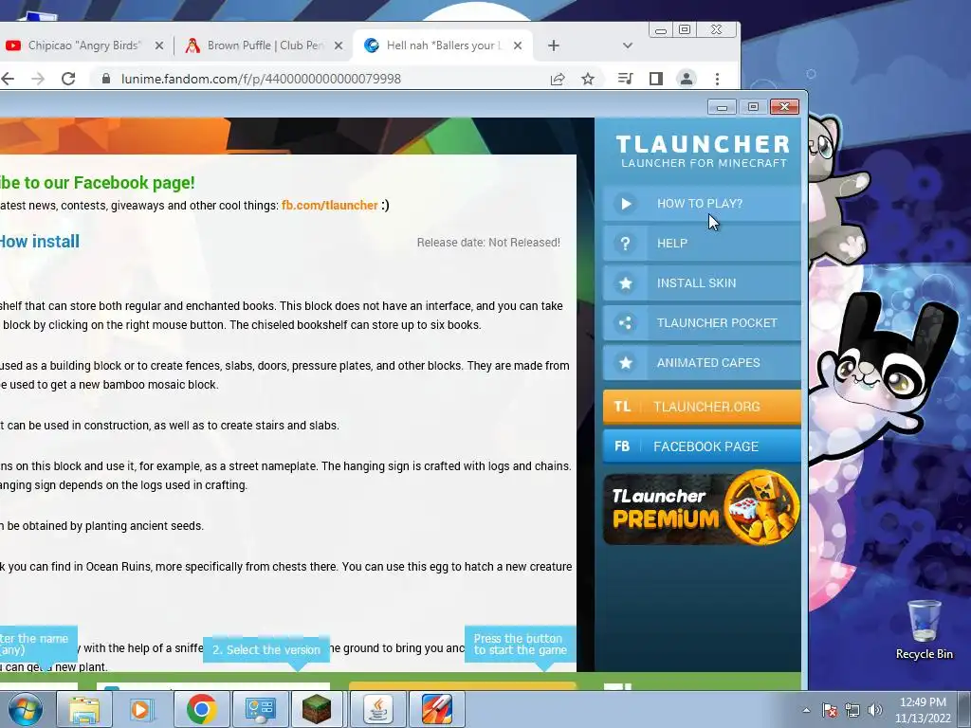Image resolution: width=971 pixels, height=728 pixels.
Task: Open the Recycle Bin desktop icon
Action: [x=924, y=629]
